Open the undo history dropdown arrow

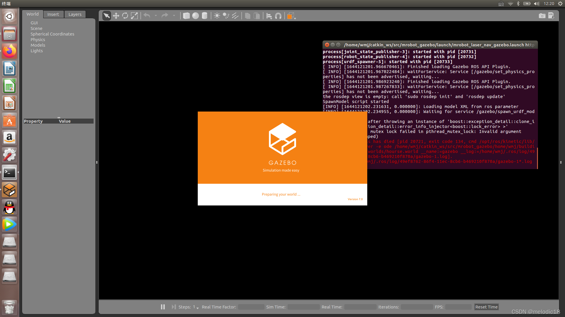[x=156, y=16]
